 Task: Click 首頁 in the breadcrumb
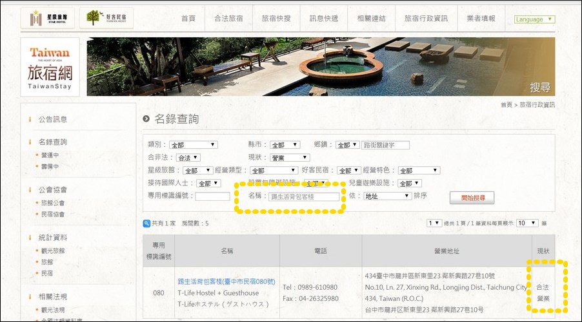click(x=507, y=105)
